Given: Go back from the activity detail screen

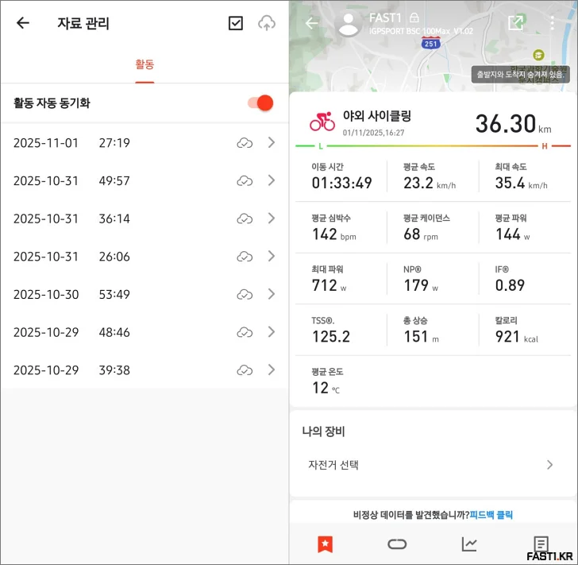Looking at the screenshot, I should pos(311,23).
